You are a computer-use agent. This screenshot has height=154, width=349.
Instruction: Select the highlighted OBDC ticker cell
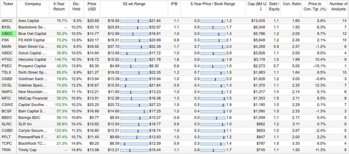click(9, 34)
